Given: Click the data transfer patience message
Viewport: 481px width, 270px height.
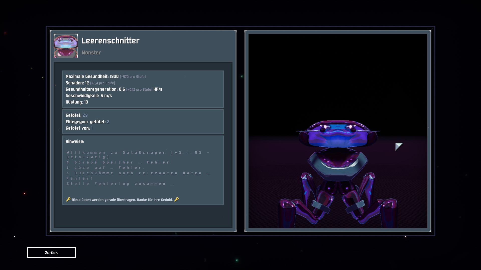Looking at the screenshot, I should (122, 200).
